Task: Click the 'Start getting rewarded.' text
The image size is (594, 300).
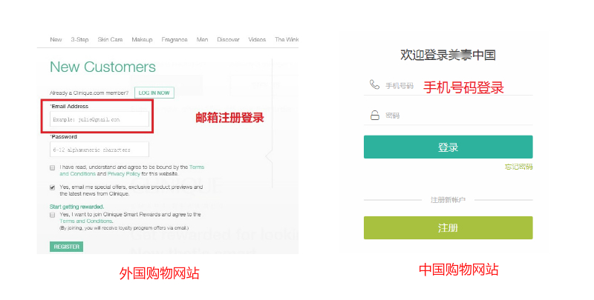Action: click(77, 207)
